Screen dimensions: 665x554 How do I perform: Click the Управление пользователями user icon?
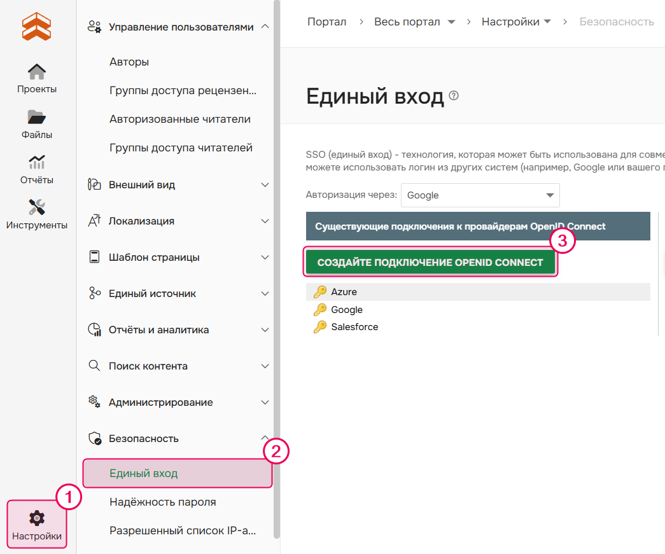pos(94,26)
